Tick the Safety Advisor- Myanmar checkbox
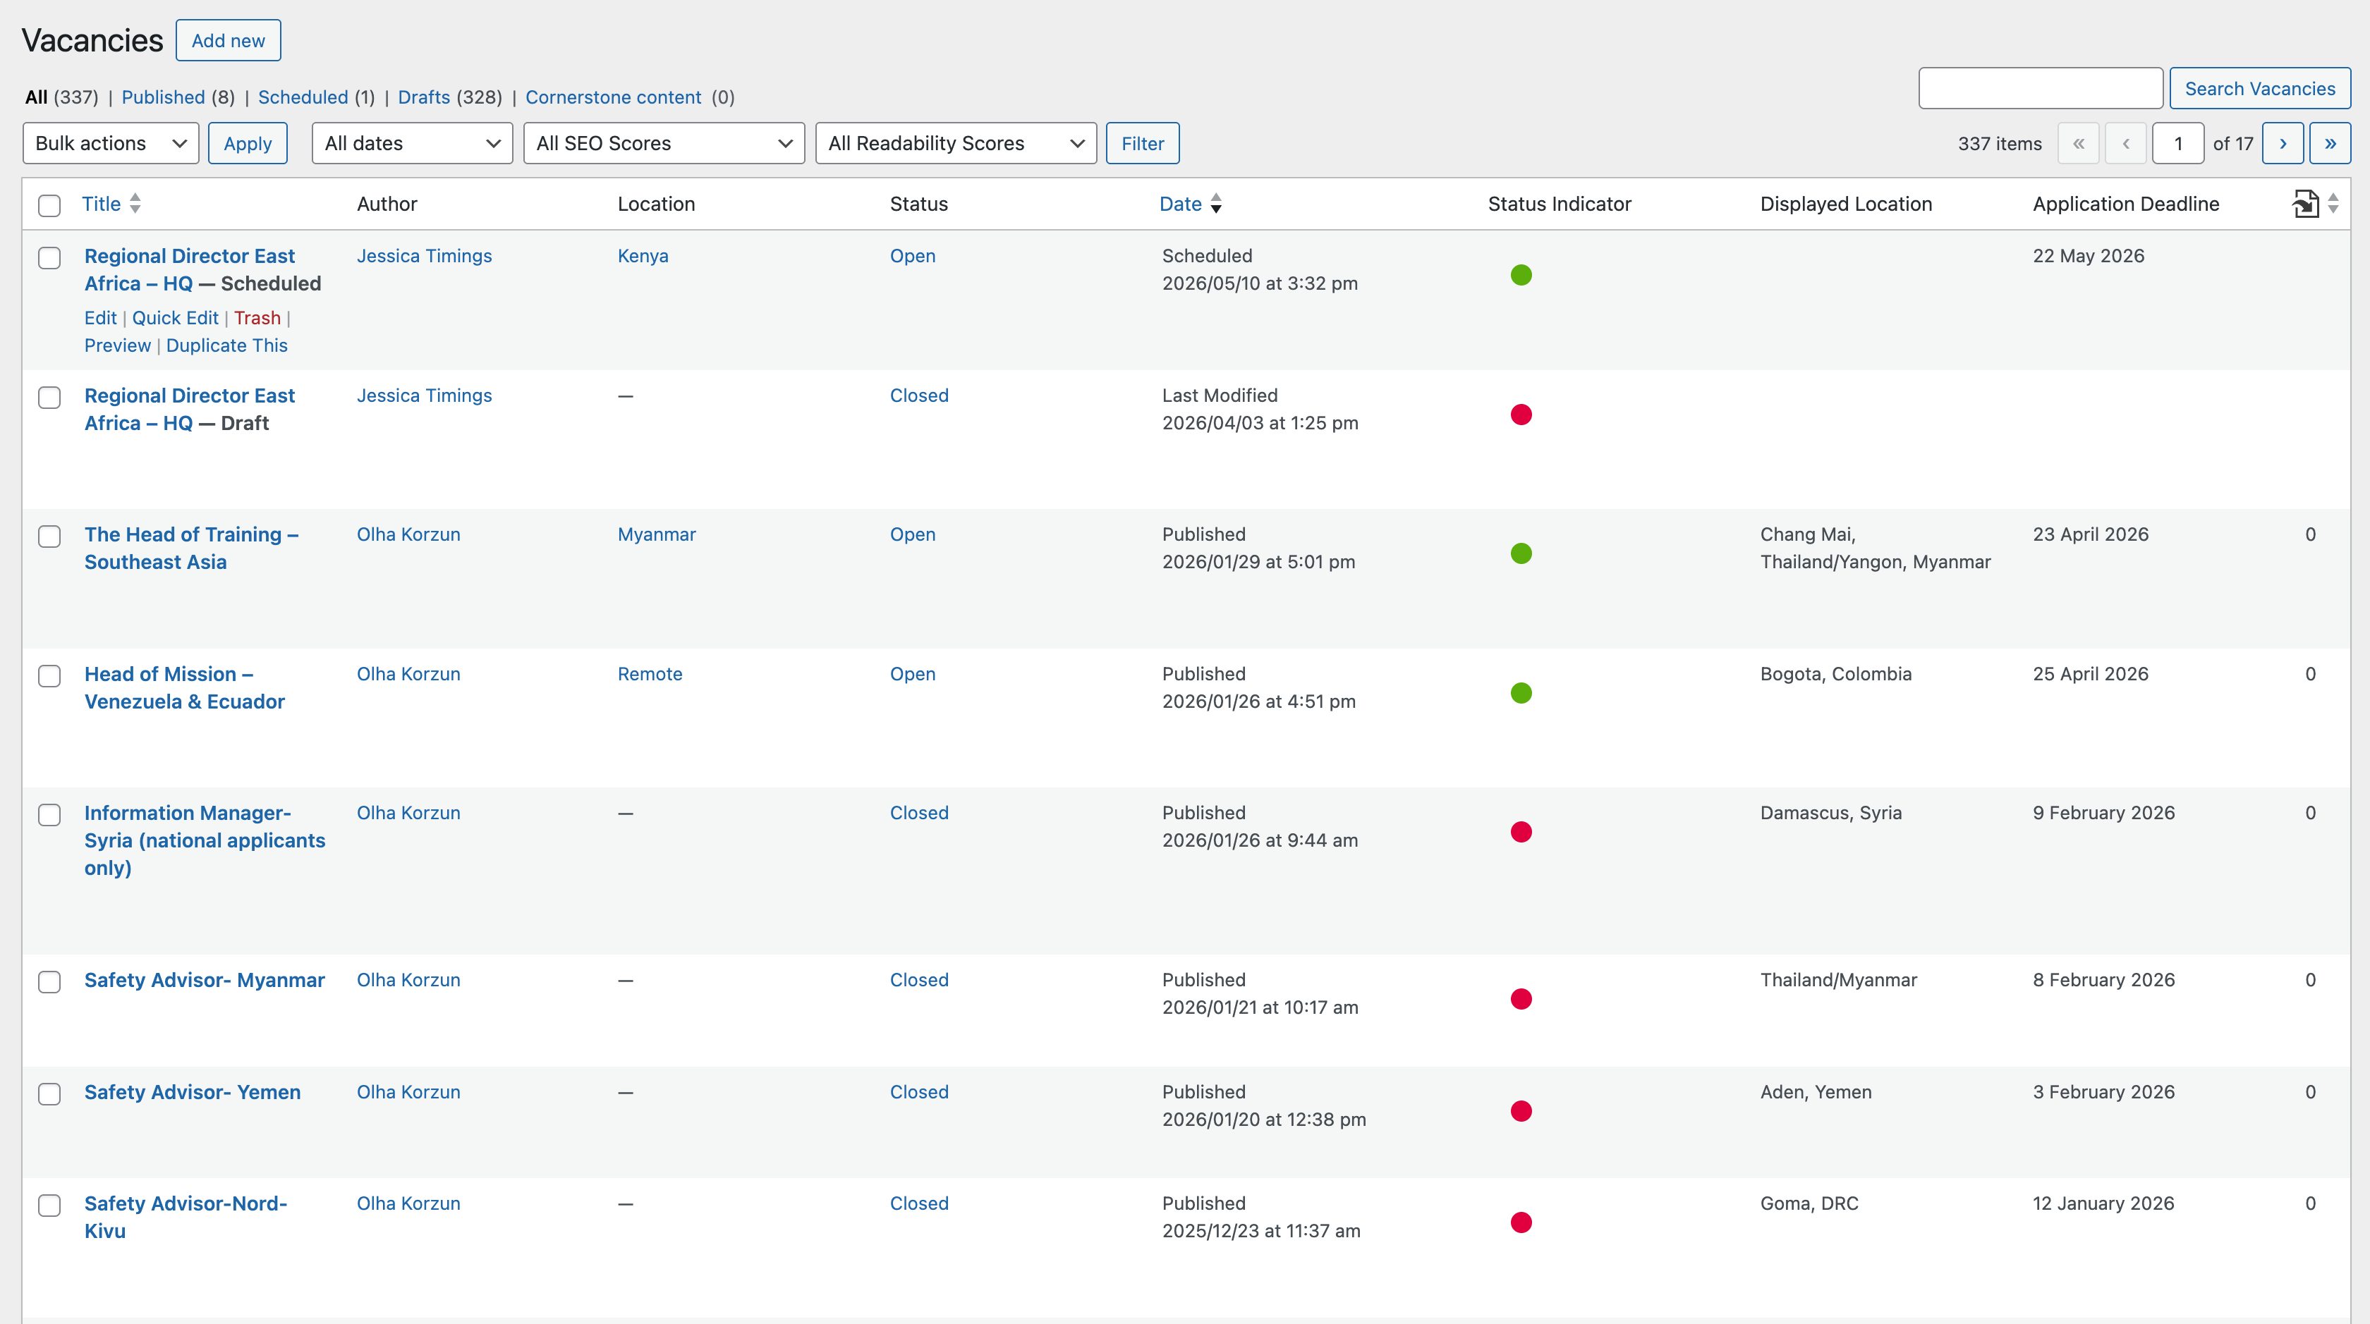The width and height of the screenshot is (2370, 1324). [49, 982]
